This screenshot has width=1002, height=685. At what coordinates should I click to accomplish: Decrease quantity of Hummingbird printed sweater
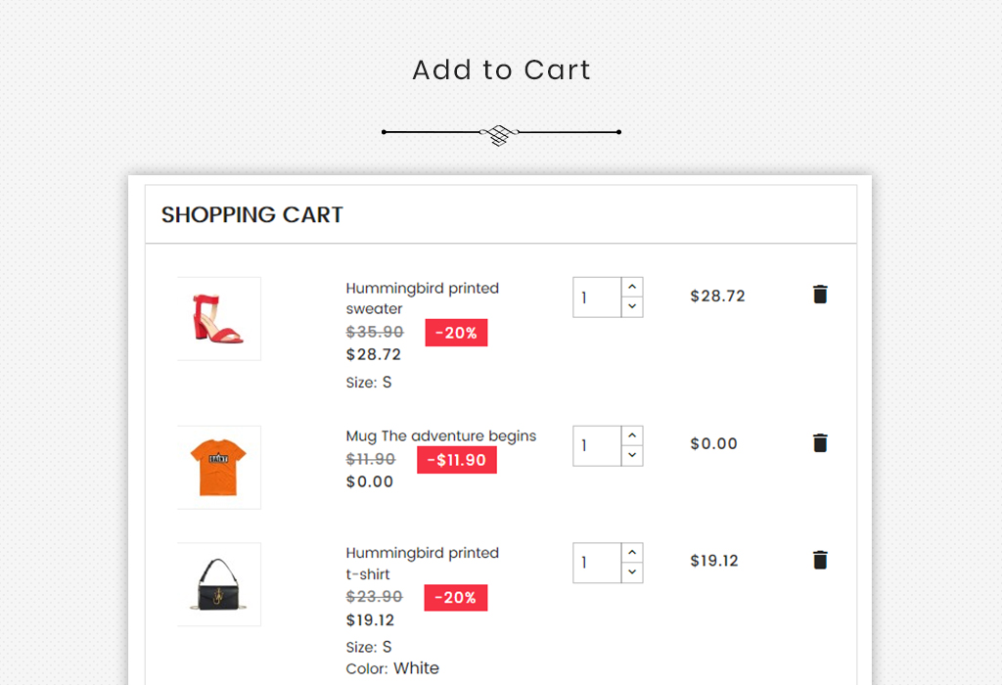[632, 307]
